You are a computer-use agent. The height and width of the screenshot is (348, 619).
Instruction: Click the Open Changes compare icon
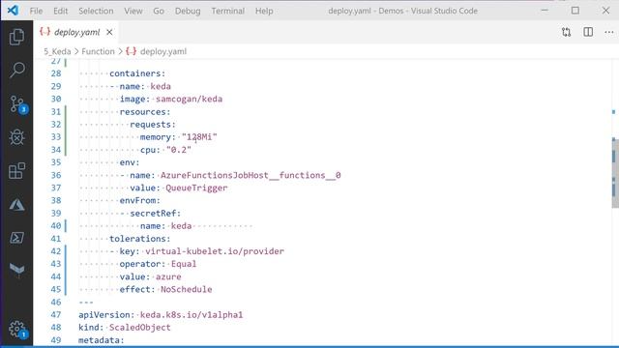566,32
